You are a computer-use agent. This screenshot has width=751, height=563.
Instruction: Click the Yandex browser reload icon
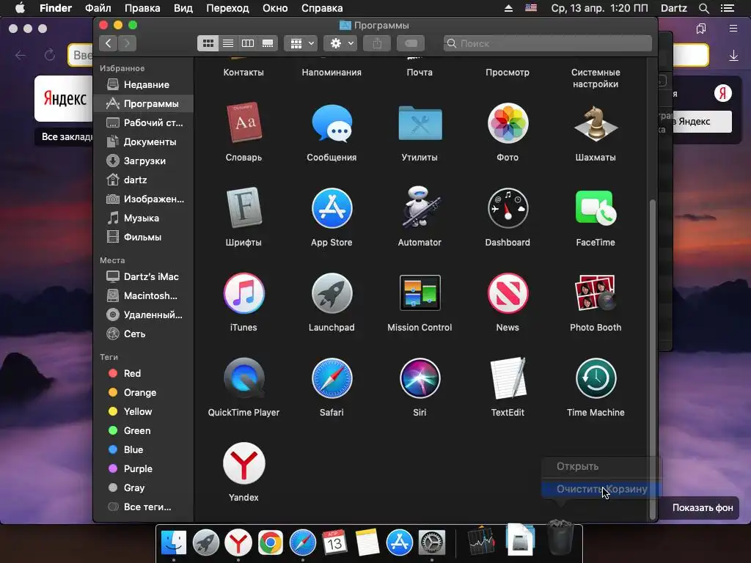50,55
